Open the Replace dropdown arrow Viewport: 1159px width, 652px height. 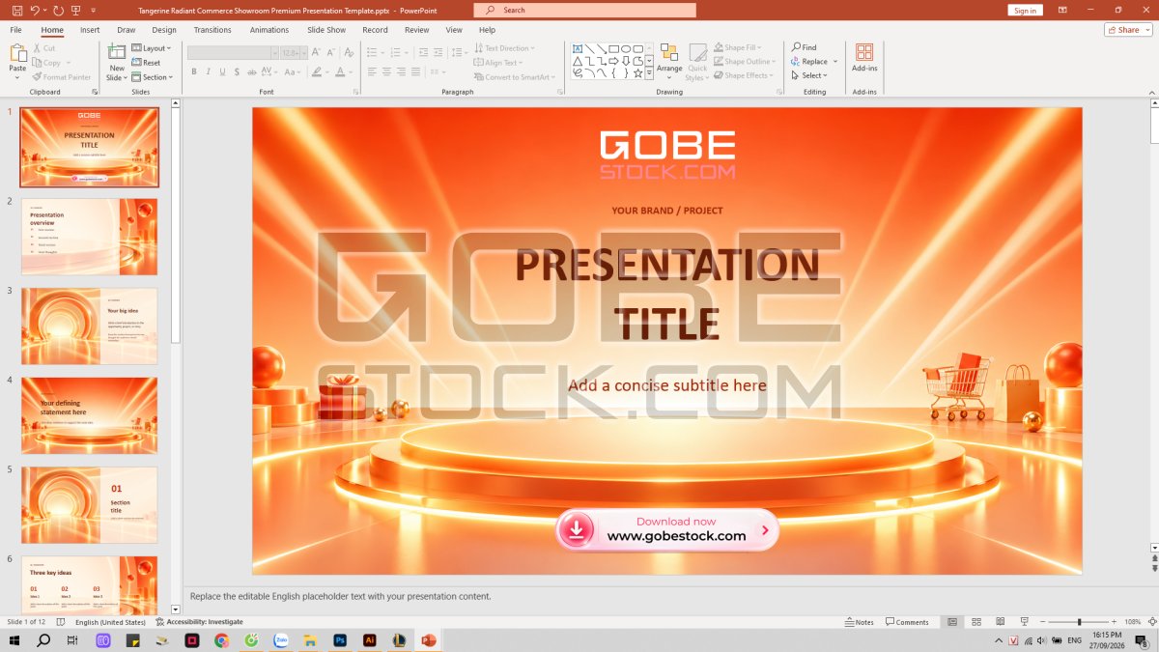click(835, 62)
